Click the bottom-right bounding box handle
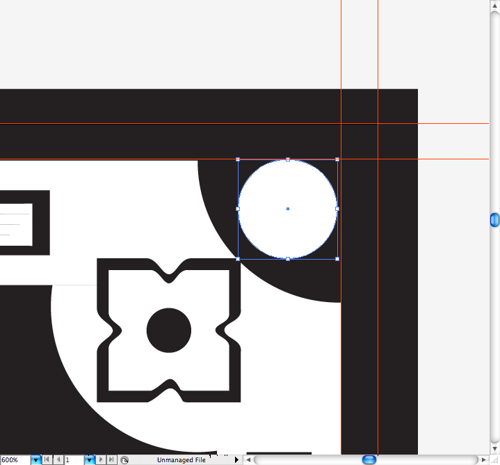 [337, 259]
